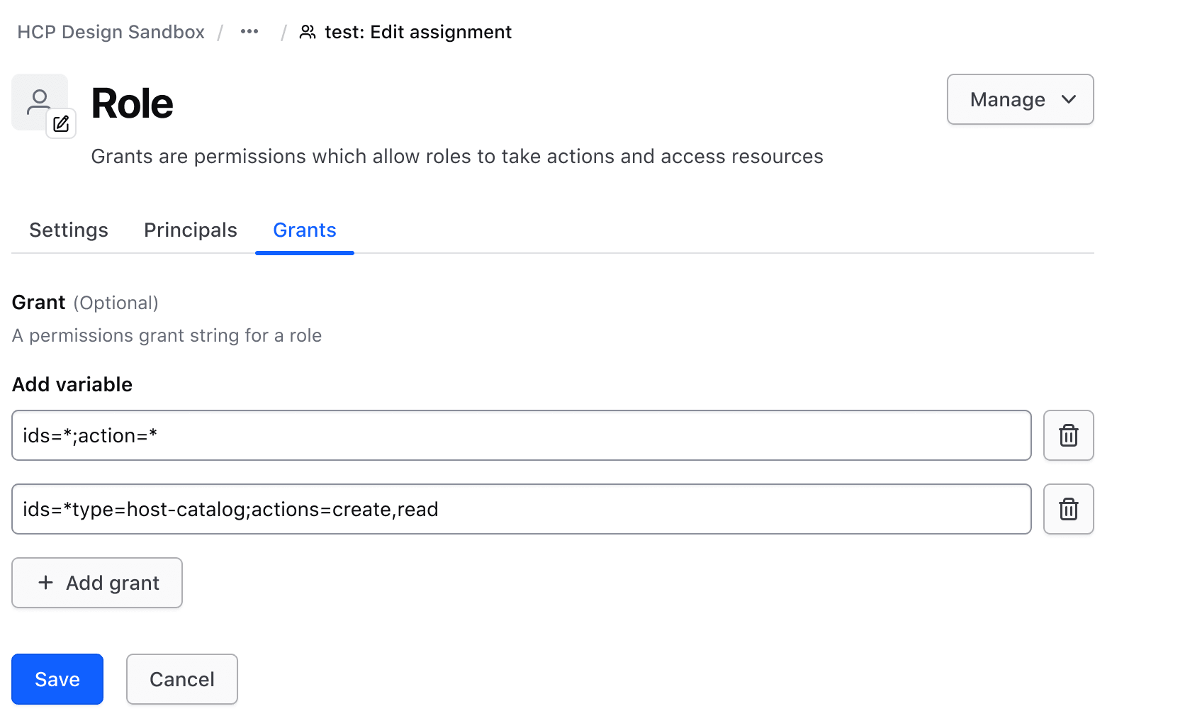This screenshot has width=1185, height=716.
Task: Delete the ids=*;action=* grant row
Action: [x=1068, y=435]
